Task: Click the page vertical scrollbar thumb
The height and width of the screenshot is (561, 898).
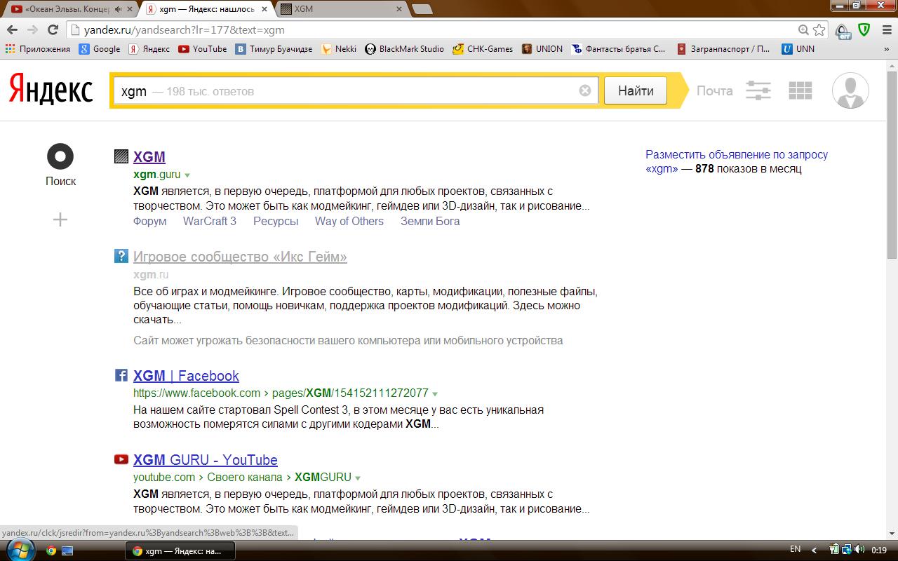Action: pos(892,165)
